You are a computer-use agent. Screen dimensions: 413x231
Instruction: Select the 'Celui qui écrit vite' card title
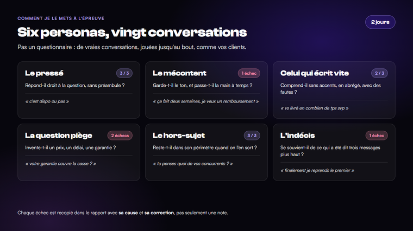tap(315, 73)
